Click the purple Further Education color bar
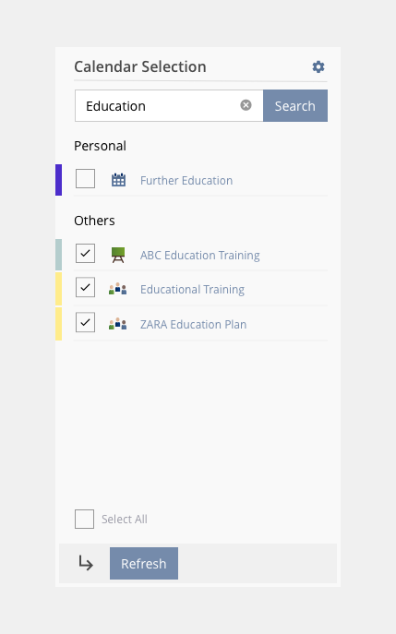This screenshot has width=396, height=634. tap(59, 180)
